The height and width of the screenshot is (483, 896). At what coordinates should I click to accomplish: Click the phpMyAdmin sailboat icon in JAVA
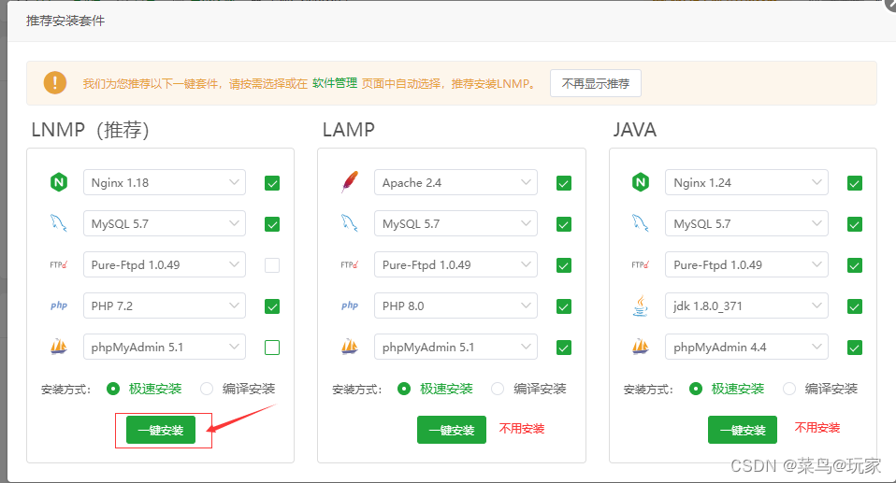641,347
